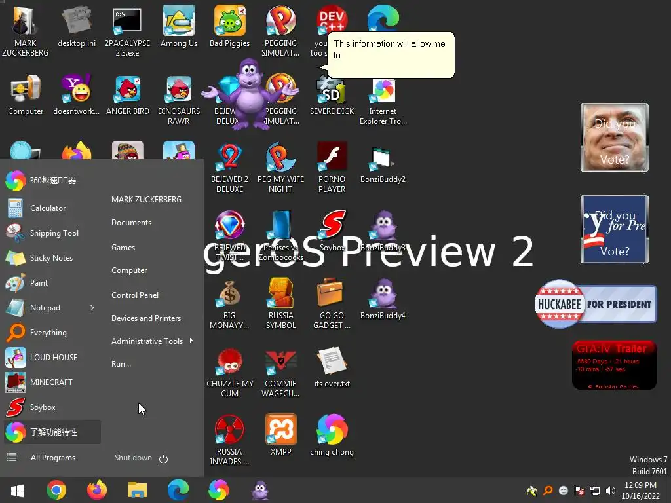This screenshot has width=671, height=503.
Task: Open the GO GO GADGET briefcase icon
Action: [x=332, y=304]
